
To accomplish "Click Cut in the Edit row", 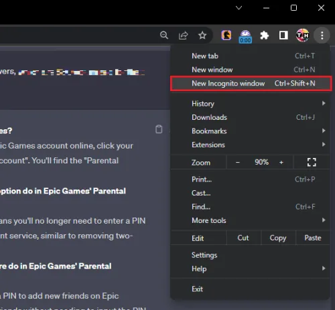I will coord(243,238).
